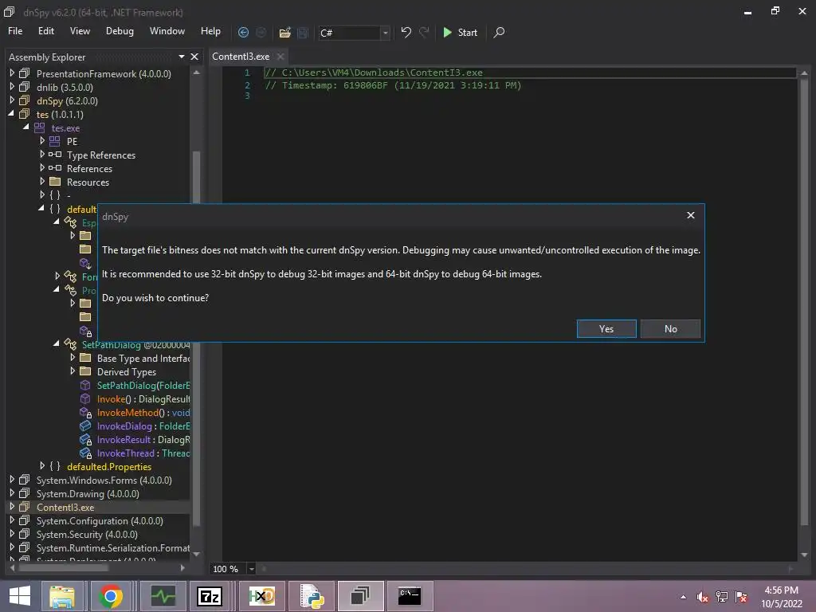Viewport: 816px width, 612px height.
Task: Close the Assembly Explorer panel
Action: tap(194, 57)
